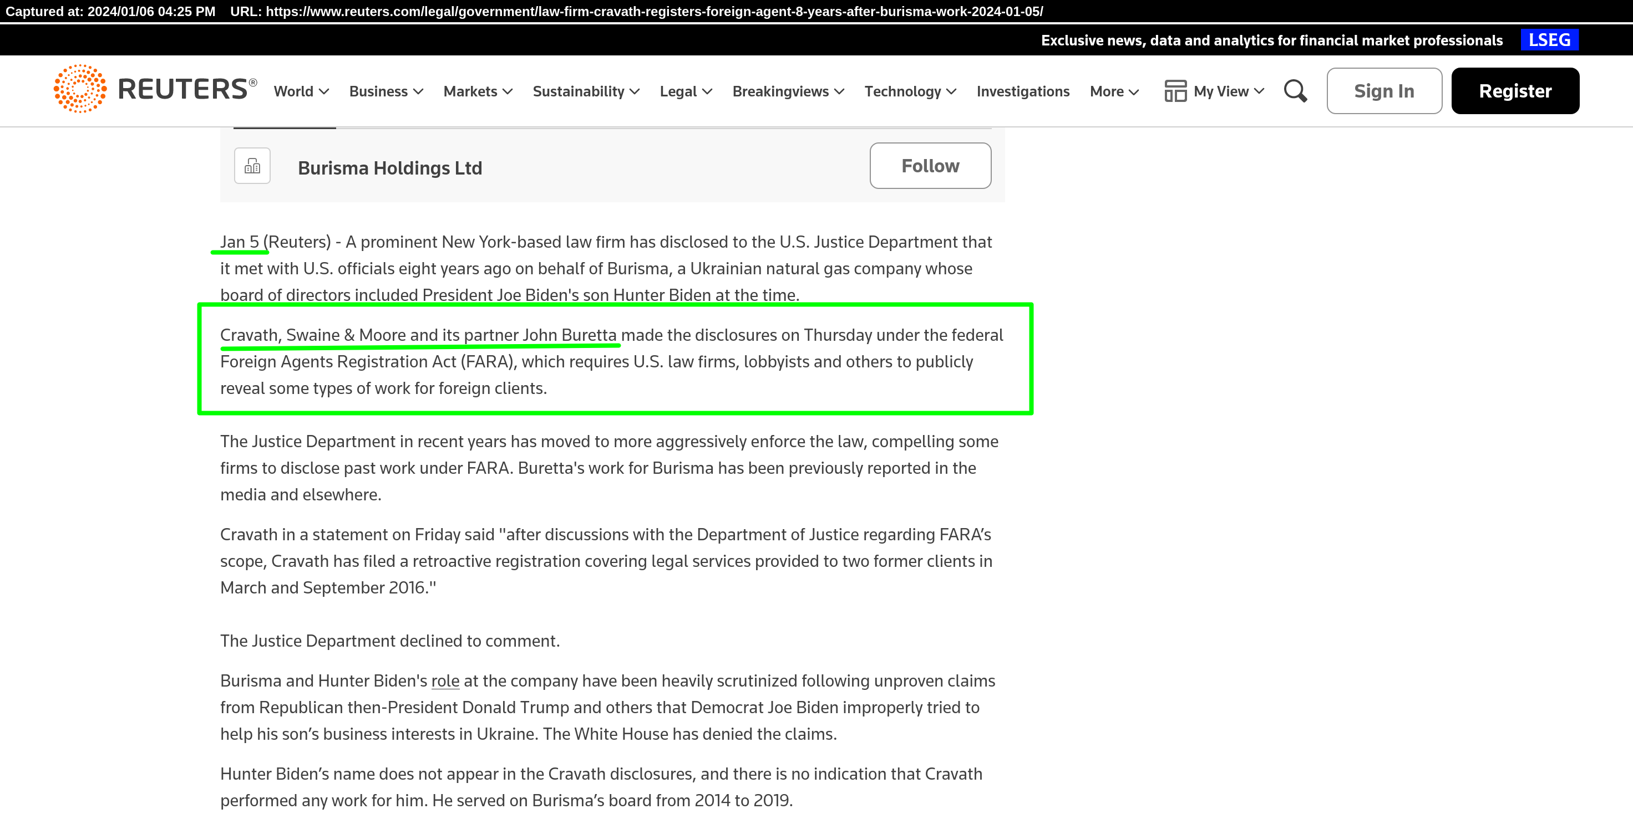
Task: Expand the Sustainability menu chevron
Action: (x=635, y=92)
